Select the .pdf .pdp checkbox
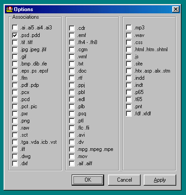 click(15, 85)
